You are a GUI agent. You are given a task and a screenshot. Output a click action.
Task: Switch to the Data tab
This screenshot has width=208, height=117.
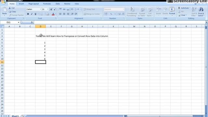click(58, 4)
